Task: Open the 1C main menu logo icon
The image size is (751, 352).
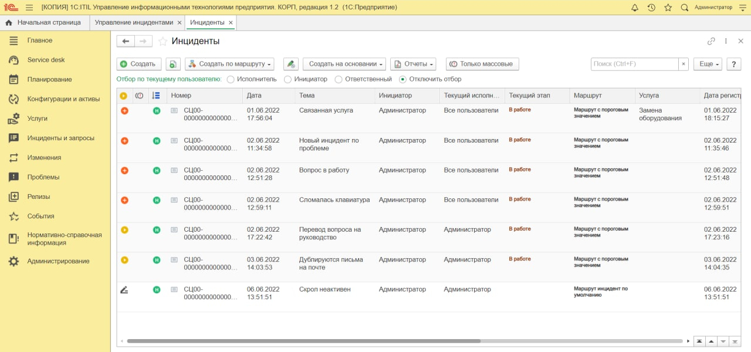Action: point(11,8)
